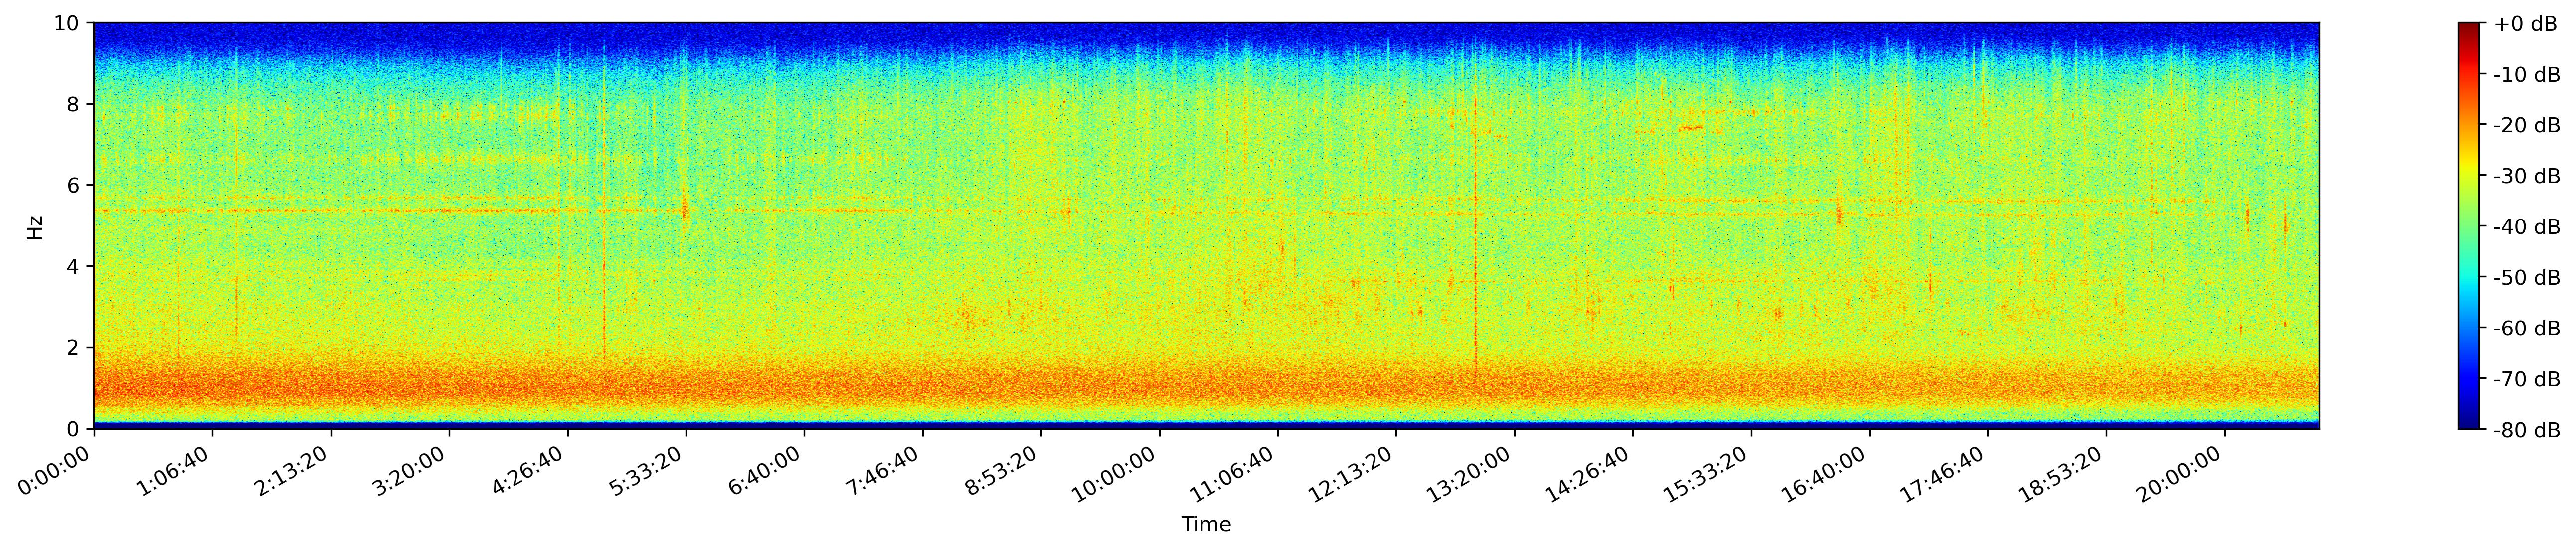Click the Time x-axis title
The image size is (2576, 550).
point(1206,525)
